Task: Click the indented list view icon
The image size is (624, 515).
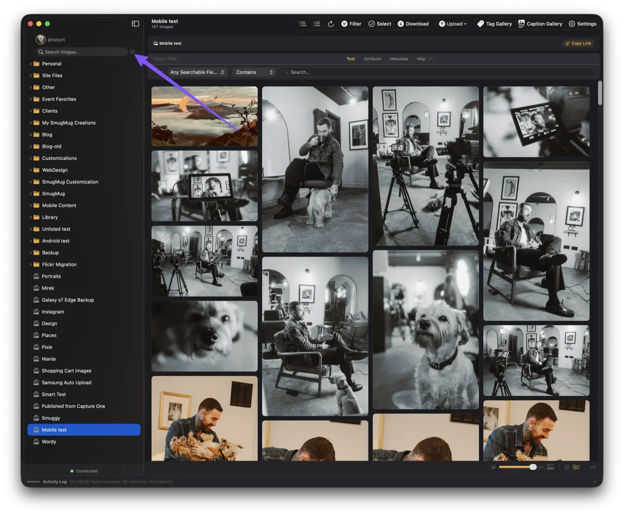Action: [x=303, y=24]
